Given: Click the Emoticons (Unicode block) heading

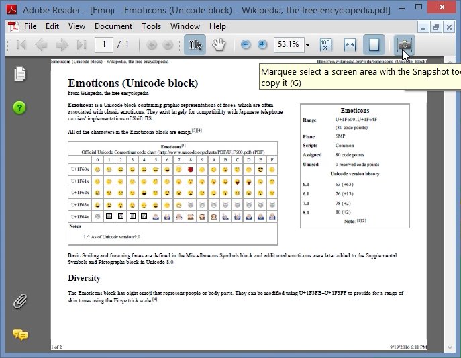Looking at the screenshot, I should [133, 83].
